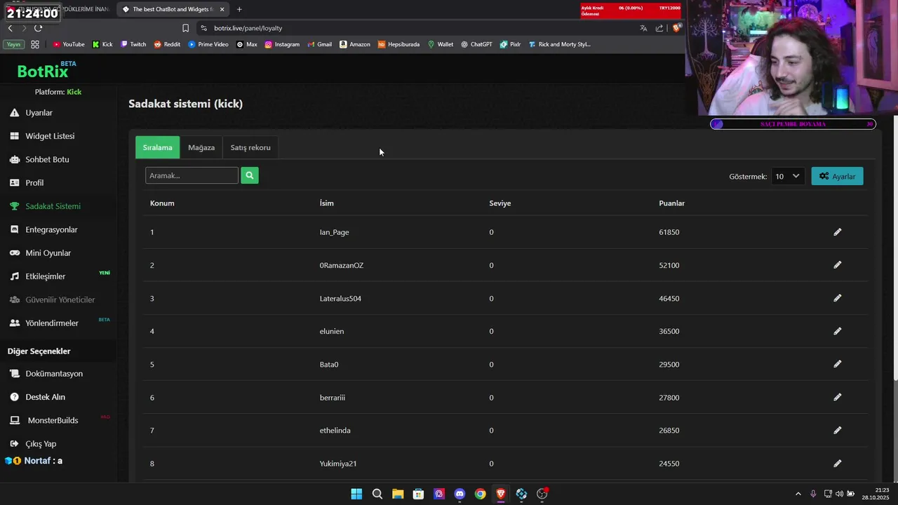
Task: Open Dokümantasyon in the sidebar
Action: coord(54,374)
